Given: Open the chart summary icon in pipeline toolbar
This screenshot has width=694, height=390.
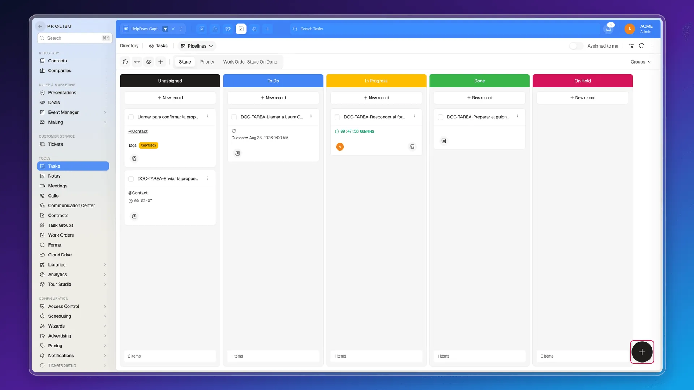Looking at the screenshot, I should point(125,62).
